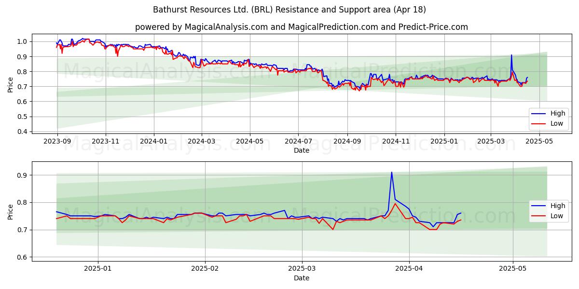Click the 'Price' y-axis label of the bottom chart

click(11, 211)
